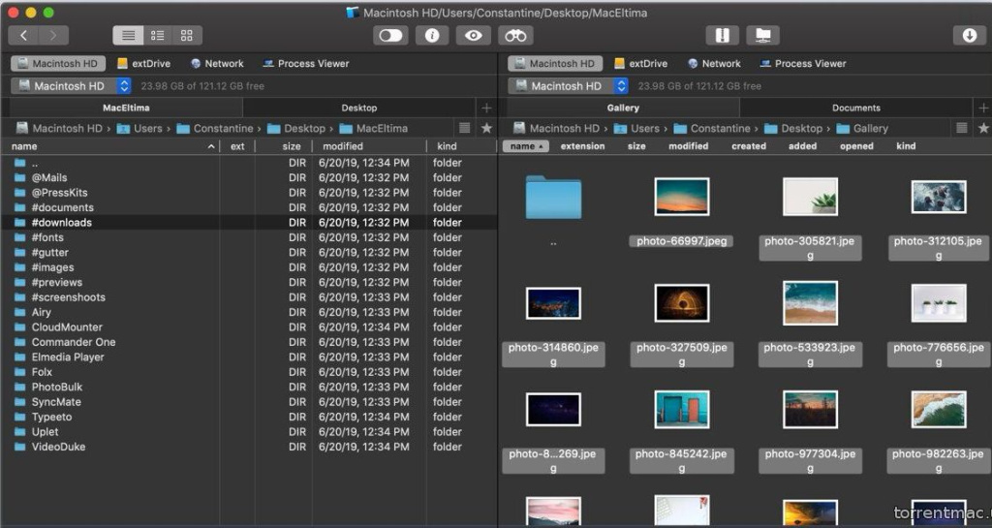Image resolution: width=992 pixels, height=528 pixels.
Task: Switch to brief list view mode
Action: tap(157, 36)
